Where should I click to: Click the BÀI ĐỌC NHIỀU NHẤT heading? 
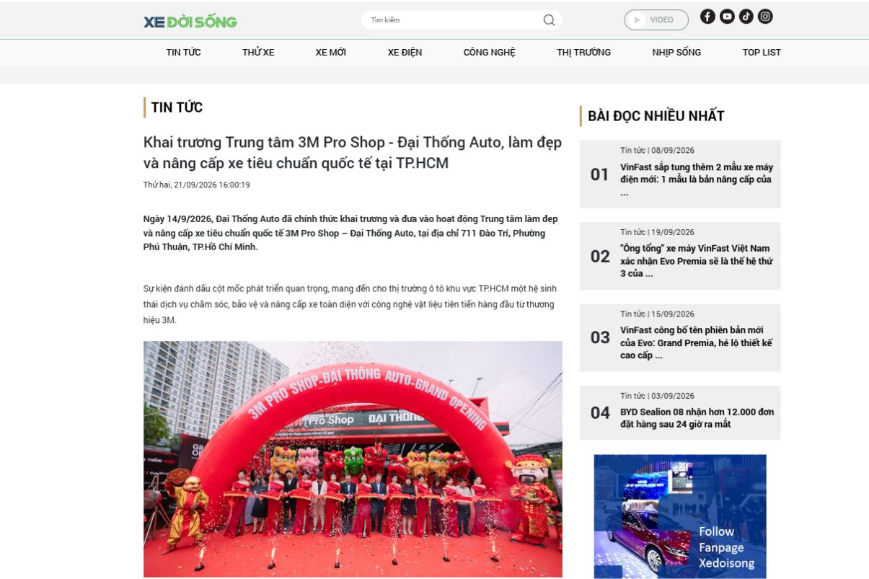pos(656,116)
